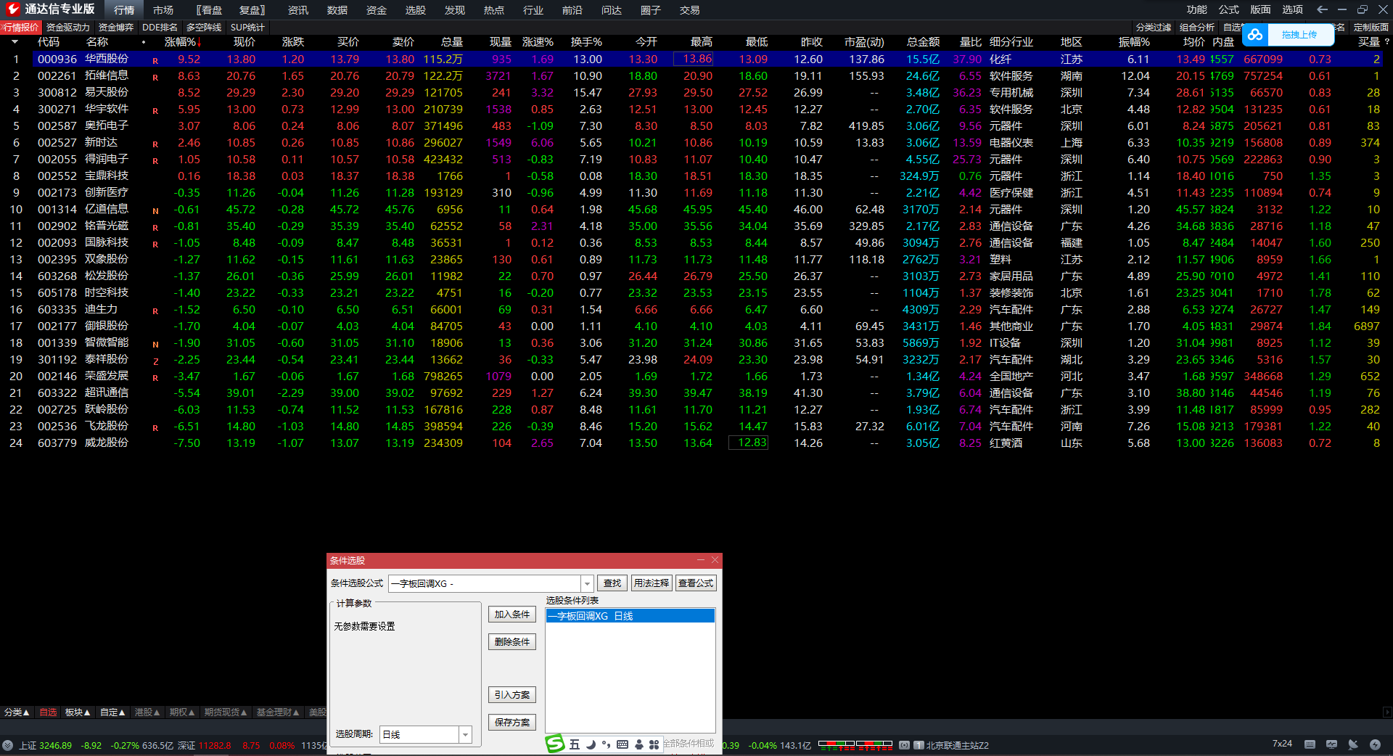Click the 引入方案 button

click(512, 695)
